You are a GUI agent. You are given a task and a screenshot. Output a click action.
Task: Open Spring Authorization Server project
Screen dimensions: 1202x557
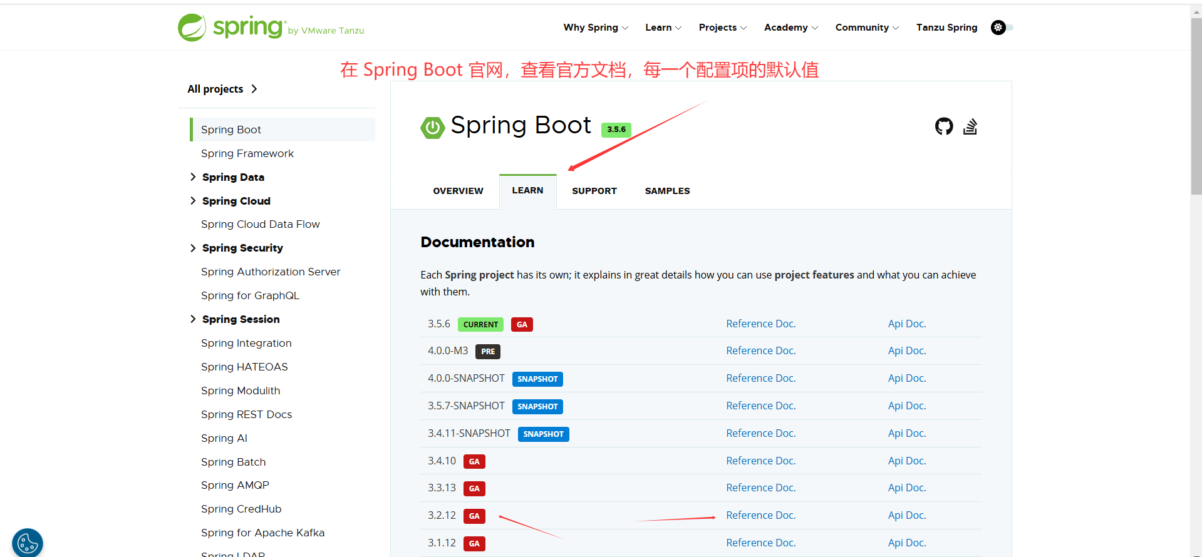[x=271, y=272]
